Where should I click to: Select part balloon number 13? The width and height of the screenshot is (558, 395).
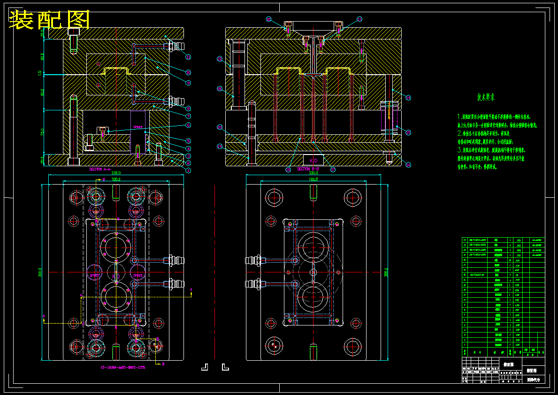click(359, 18)
